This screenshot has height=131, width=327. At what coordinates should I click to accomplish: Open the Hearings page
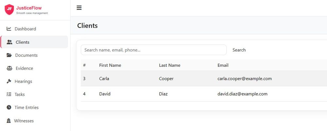coord(23,81)
